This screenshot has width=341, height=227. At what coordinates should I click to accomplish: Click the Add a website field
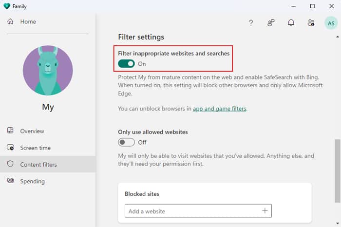click(198, 211)
